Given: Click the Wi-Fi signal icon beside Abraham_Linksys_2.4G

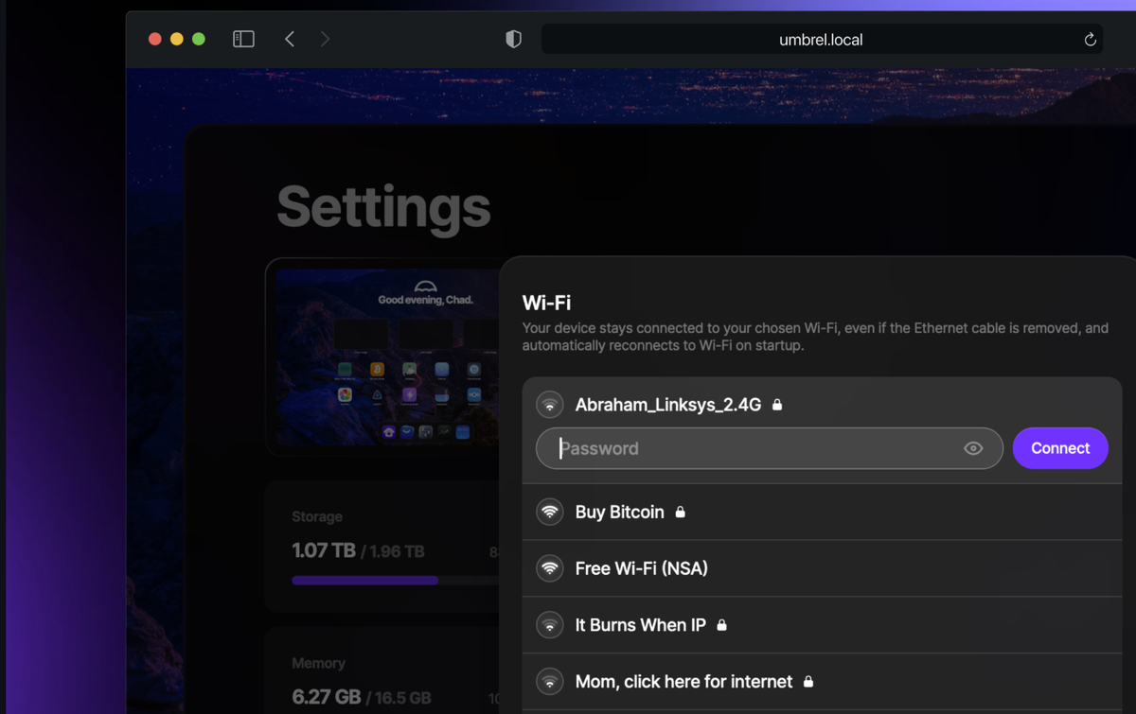Looking at the screenshot, I should 550,404.
